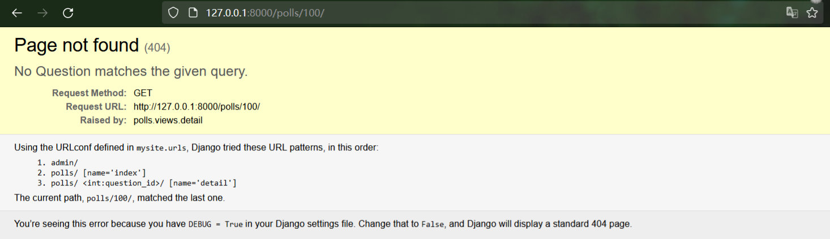
Task: Click the GET request method value
Action: point(143,93)
